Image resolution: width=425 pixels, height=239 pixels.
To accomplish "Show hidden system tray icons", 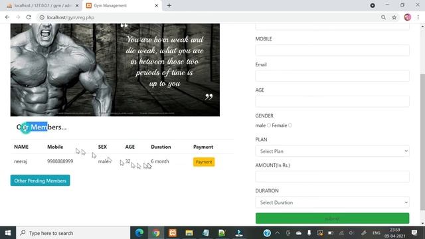I will pyautogui.click(x=278, y=233).
